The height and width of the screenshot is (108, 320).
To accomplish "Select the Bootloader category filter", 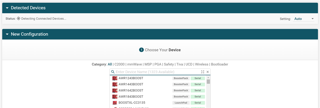I will (219, 64).
